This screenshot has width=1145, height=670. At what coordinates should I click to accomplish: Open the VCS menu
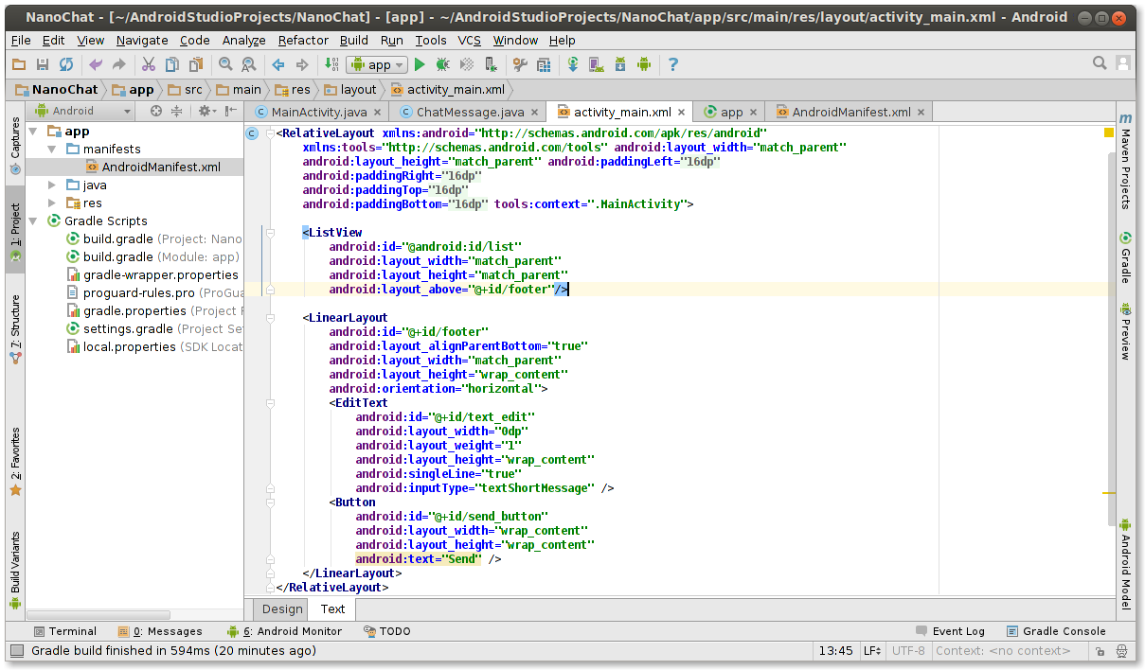coord(470,40)
